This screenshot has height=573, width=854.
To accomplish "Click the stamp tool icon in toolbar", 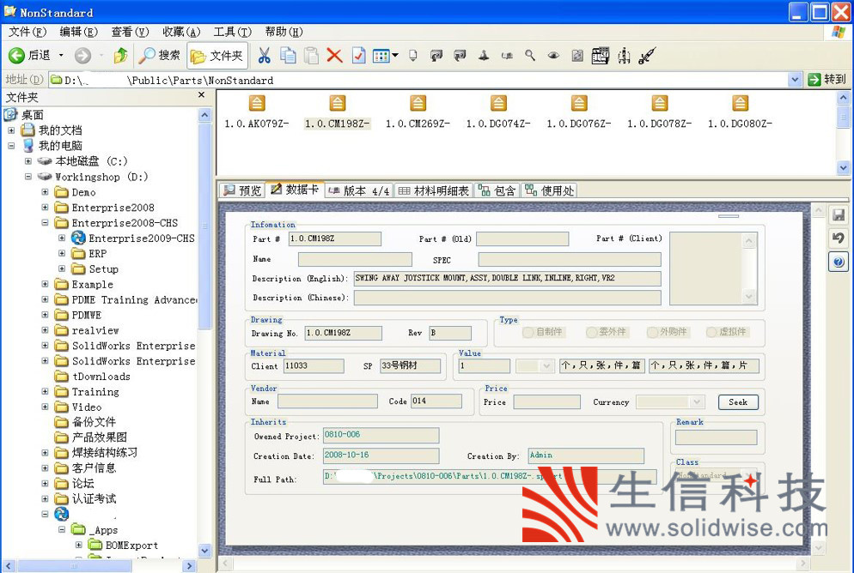I will [483, 56].
